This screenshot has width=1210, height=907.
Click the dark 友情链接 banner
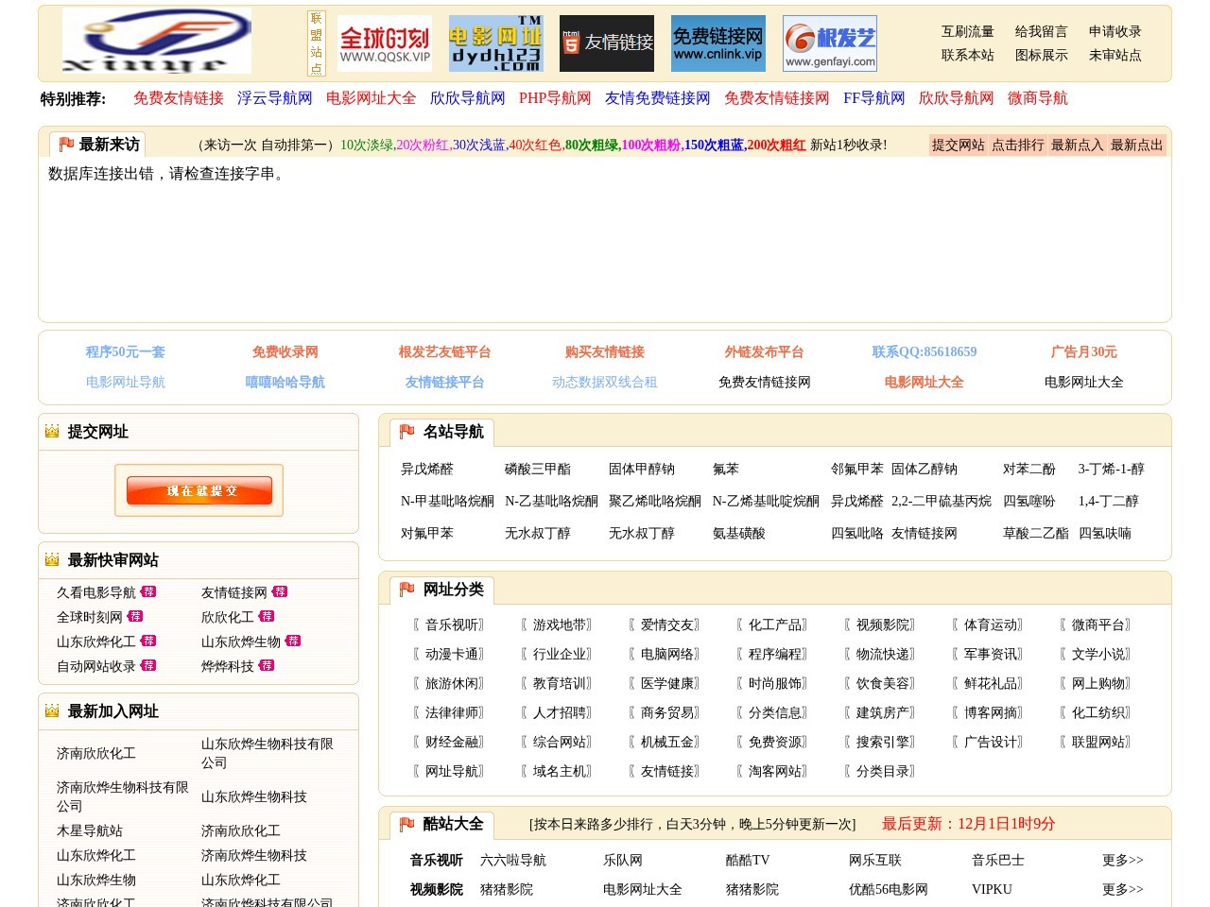(x=606, y=42)
